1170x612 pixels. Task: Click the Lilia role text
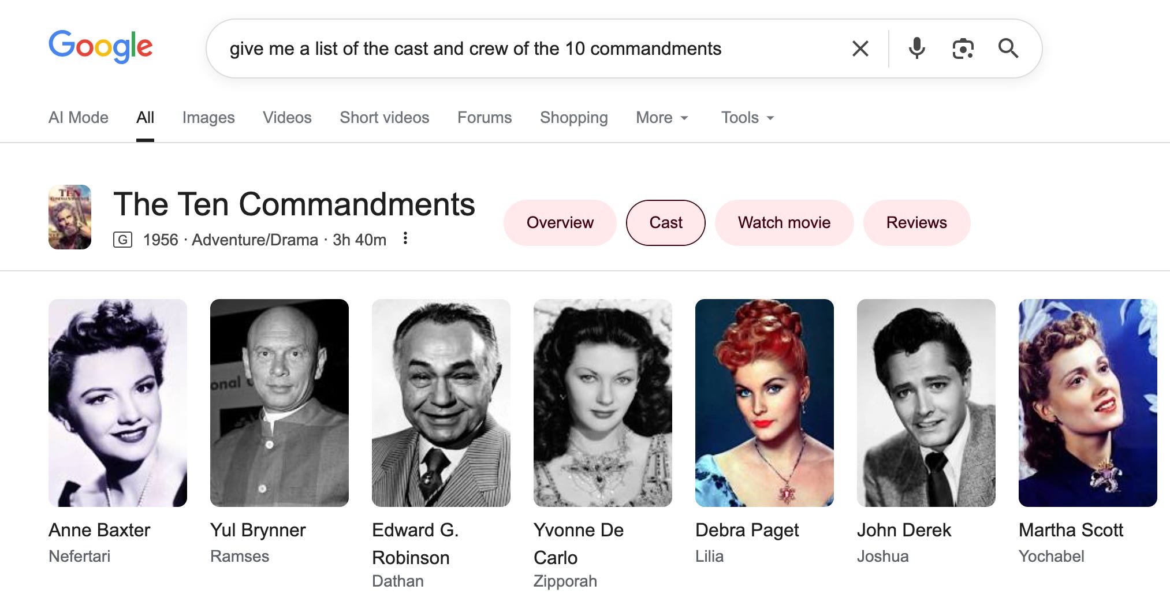pos(710,557)
